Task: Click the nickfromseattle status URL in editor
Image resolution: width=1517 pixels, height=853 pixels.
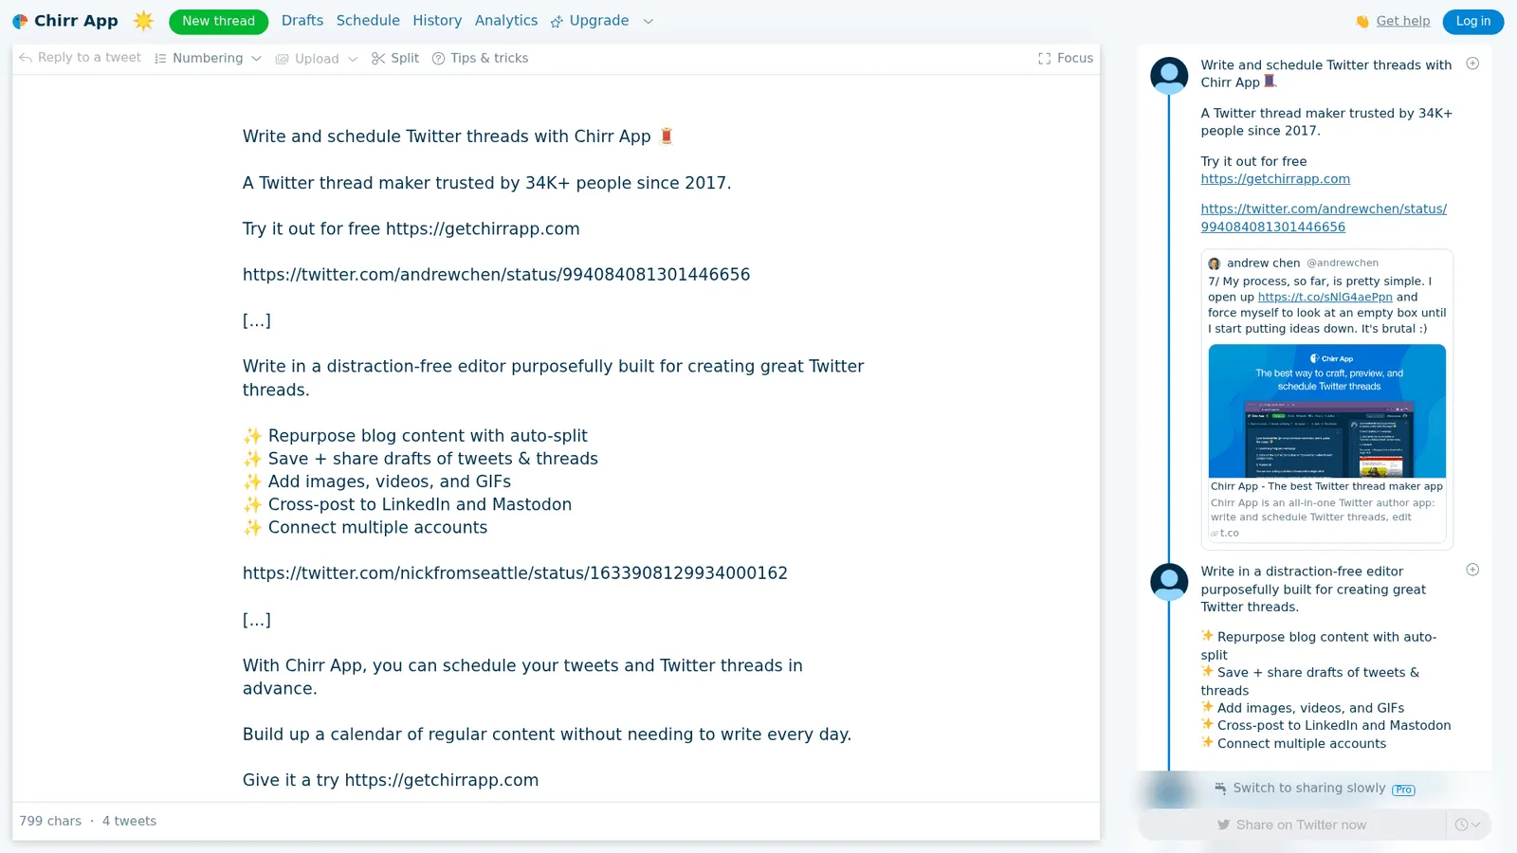Action: 515,573
